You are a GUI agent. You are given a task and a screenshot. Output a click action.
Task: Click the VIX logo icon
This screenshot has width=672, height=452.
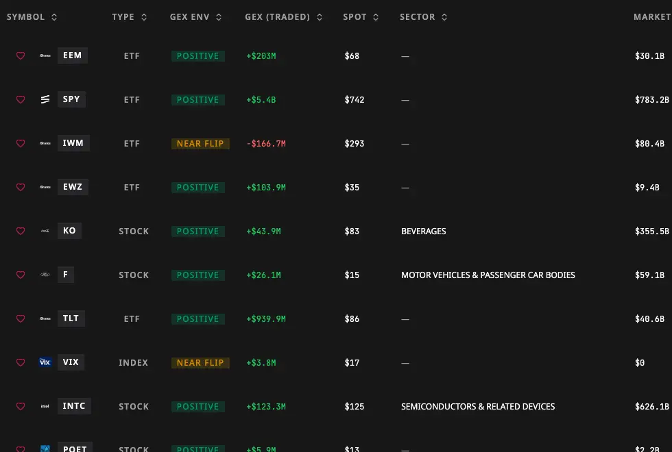tap(45, 362)
